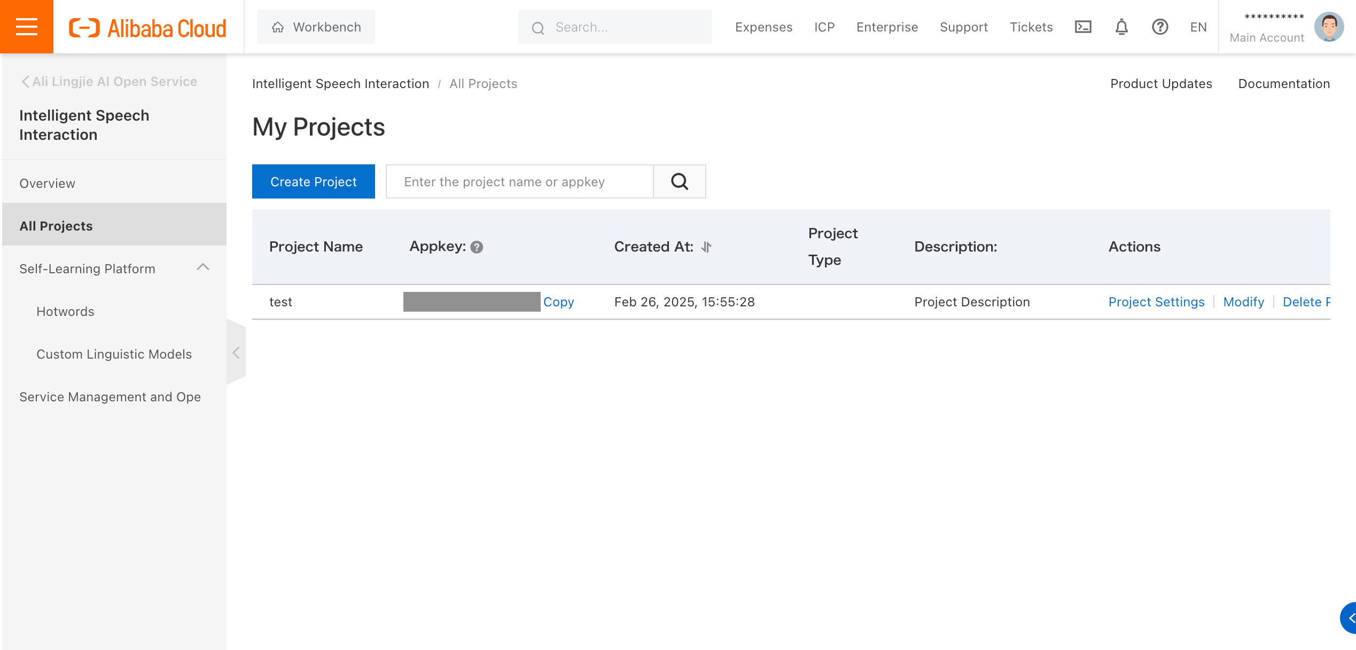1356x650 pixels.
Task: Open the hamburger navigation menu
Action: [x=26, y=27]
